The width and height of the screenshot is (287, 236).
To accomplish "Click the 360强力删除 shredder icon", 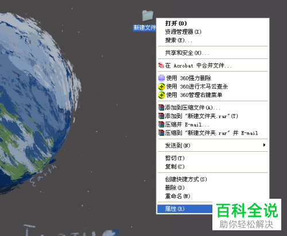I will pyautogui.click(x=161, y=78).
